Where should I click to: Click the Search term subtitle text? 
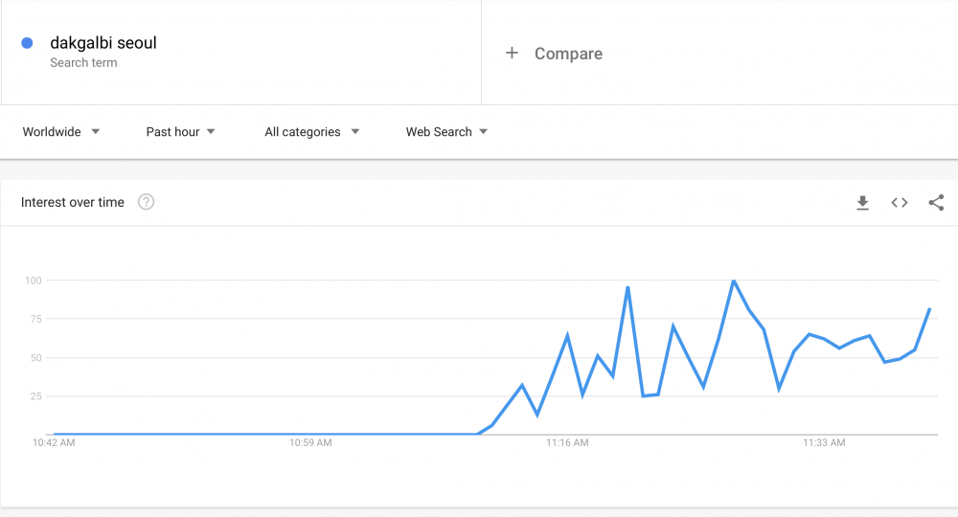83,63
